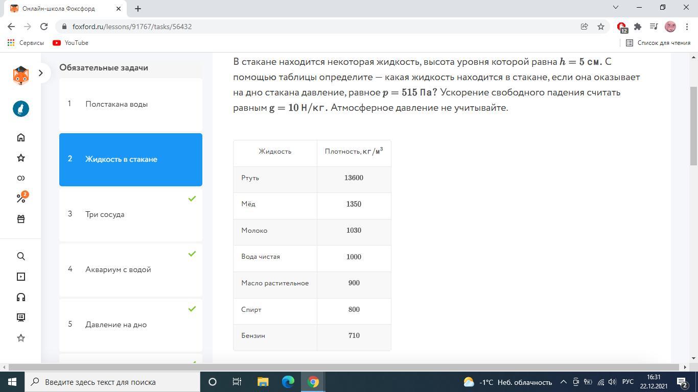Open Список для чтения reading list

pyautogui.click(x=658, y=43)
